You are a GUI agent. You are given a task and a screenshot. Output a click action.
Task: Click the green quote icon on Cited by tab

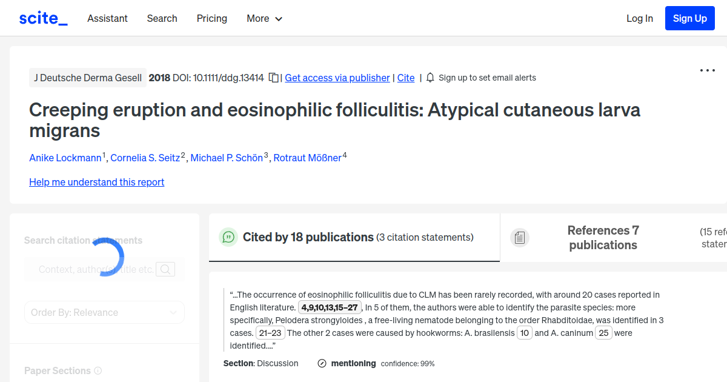[228, 237]
